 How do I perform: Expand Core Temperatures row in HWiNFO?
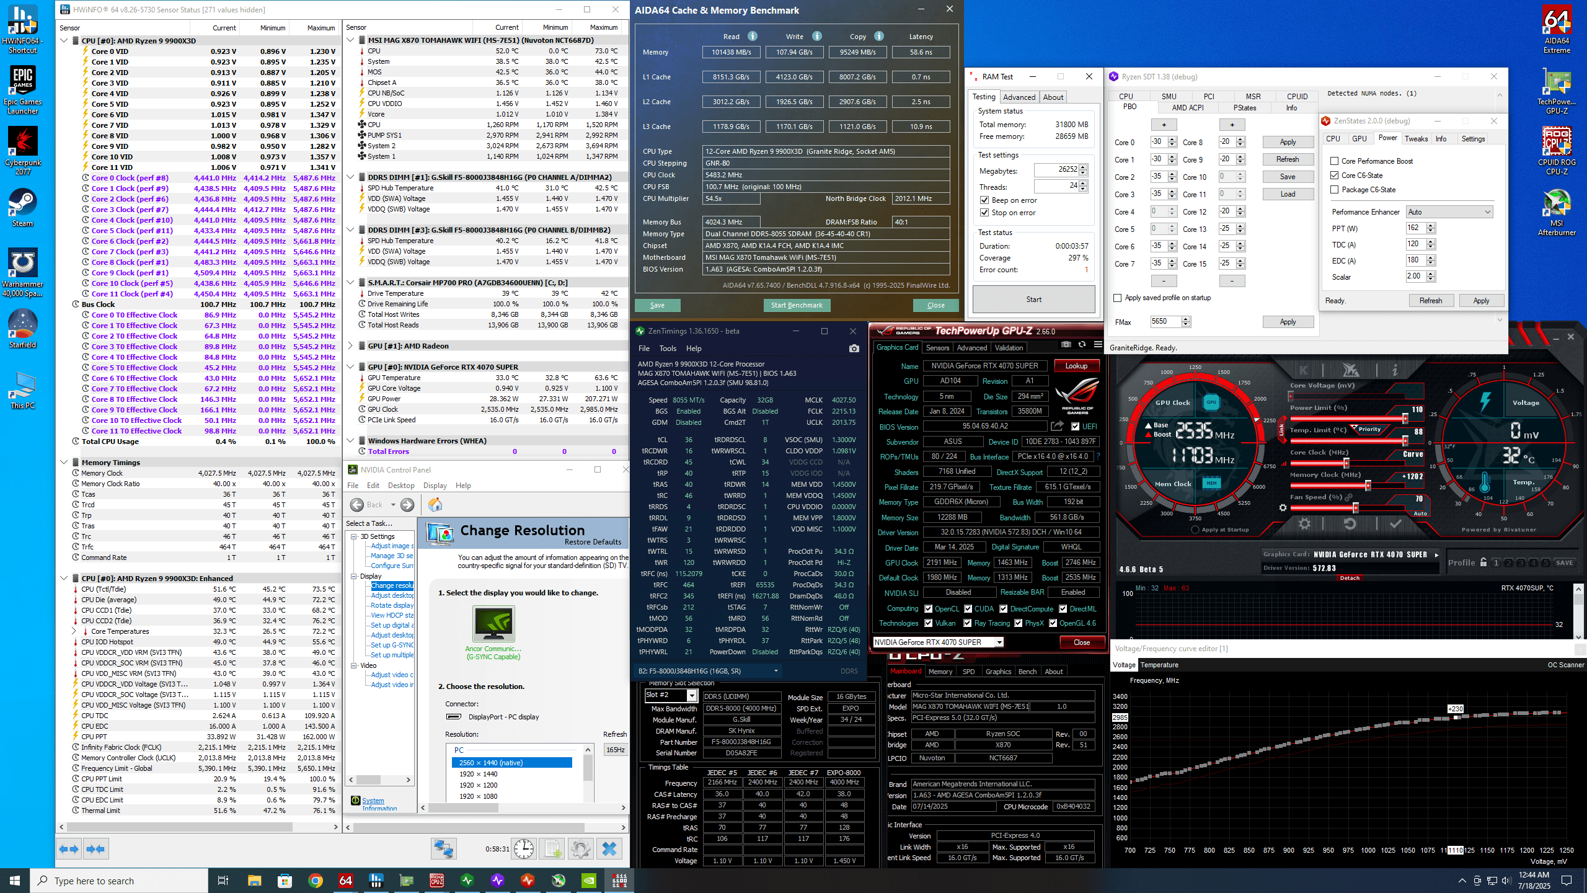(74, 631)
